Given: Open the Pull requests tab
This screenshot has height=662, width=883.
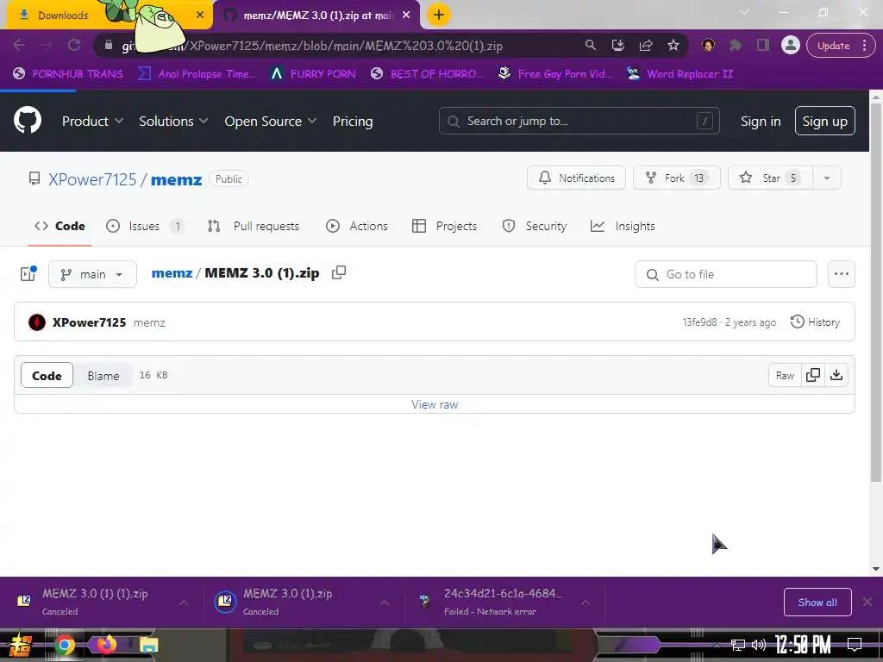Looking at the screenshot, I should (254, 226).
